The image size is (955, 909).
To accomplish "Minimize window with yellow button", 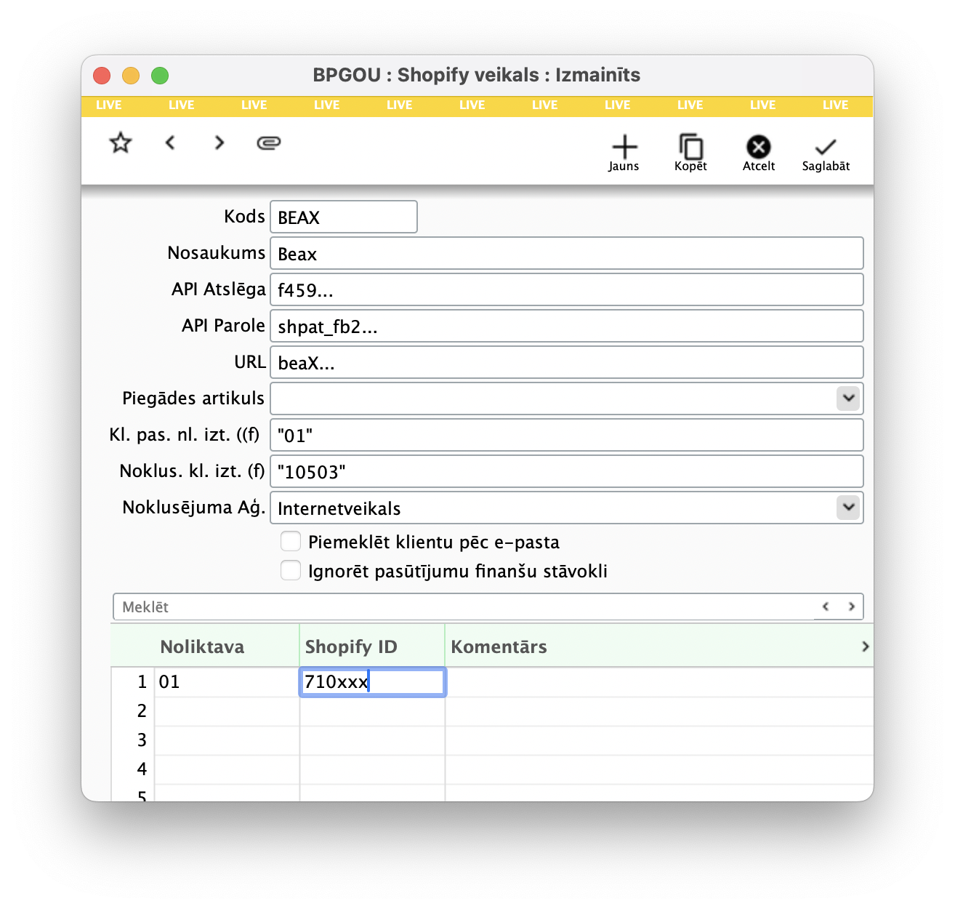I will pyautogui.click(x=131, y=75).
